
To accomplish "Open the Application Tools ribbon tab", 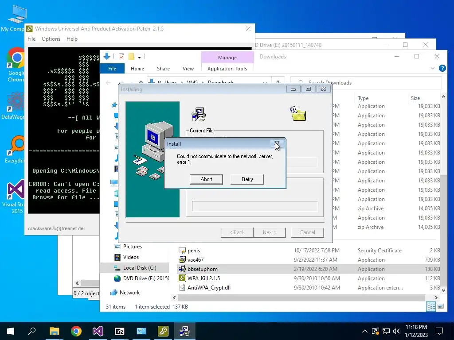I will [x=227, y=69].
